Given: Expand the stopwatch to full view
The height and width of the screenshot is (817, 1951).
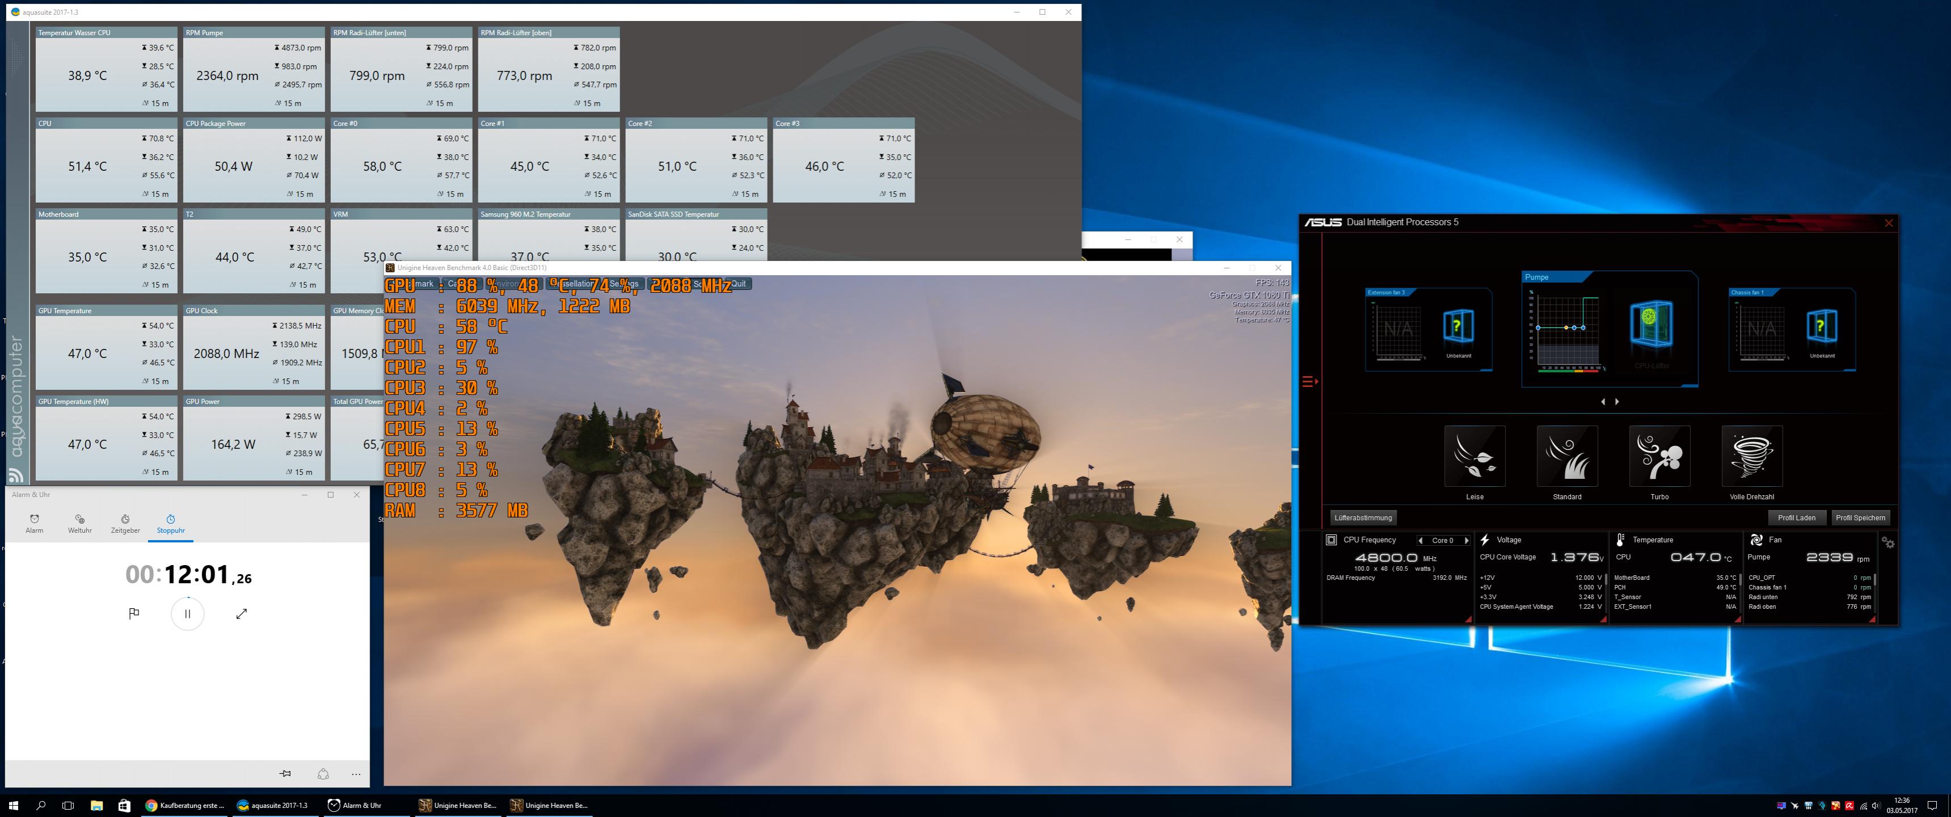Looking at the screenshot, I should click(242, 613).
